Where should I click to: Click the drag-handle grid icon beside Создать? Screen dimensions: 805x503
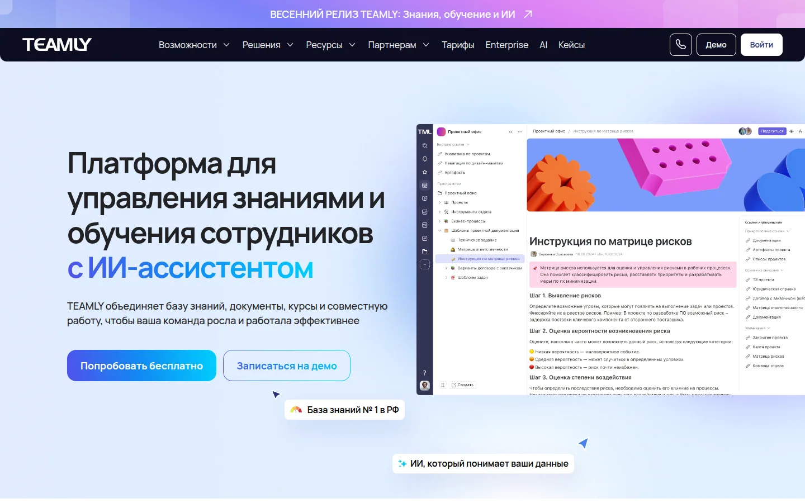point(443,385)
